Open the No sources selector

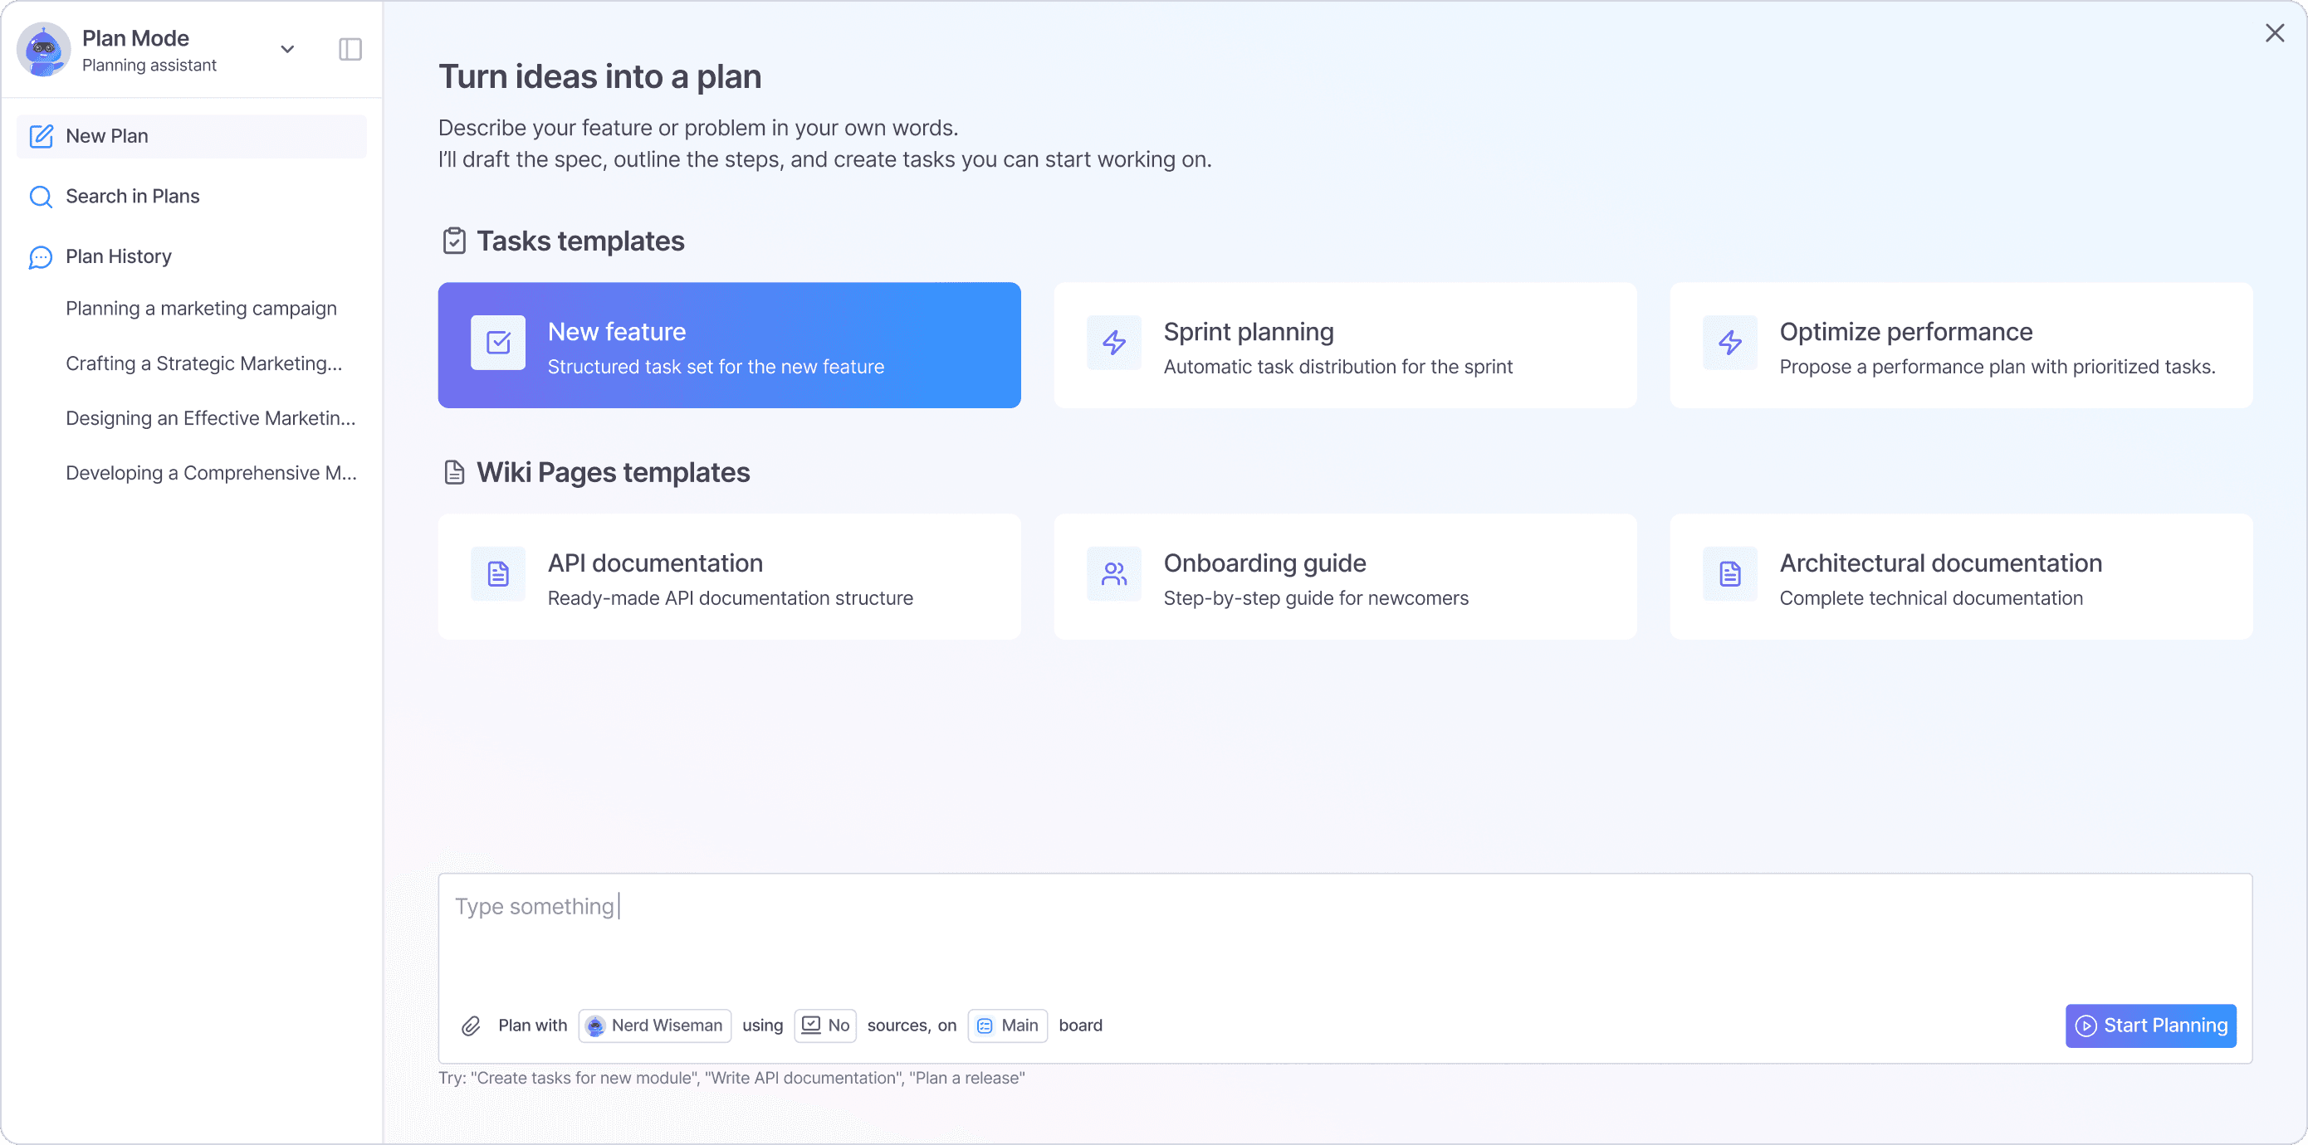click(x=825, y=1026)
